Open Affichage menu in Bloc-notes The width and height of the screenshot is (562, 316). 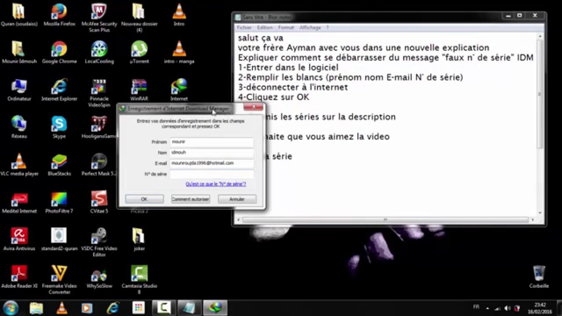pyautogui.click(x=310, y=27)
